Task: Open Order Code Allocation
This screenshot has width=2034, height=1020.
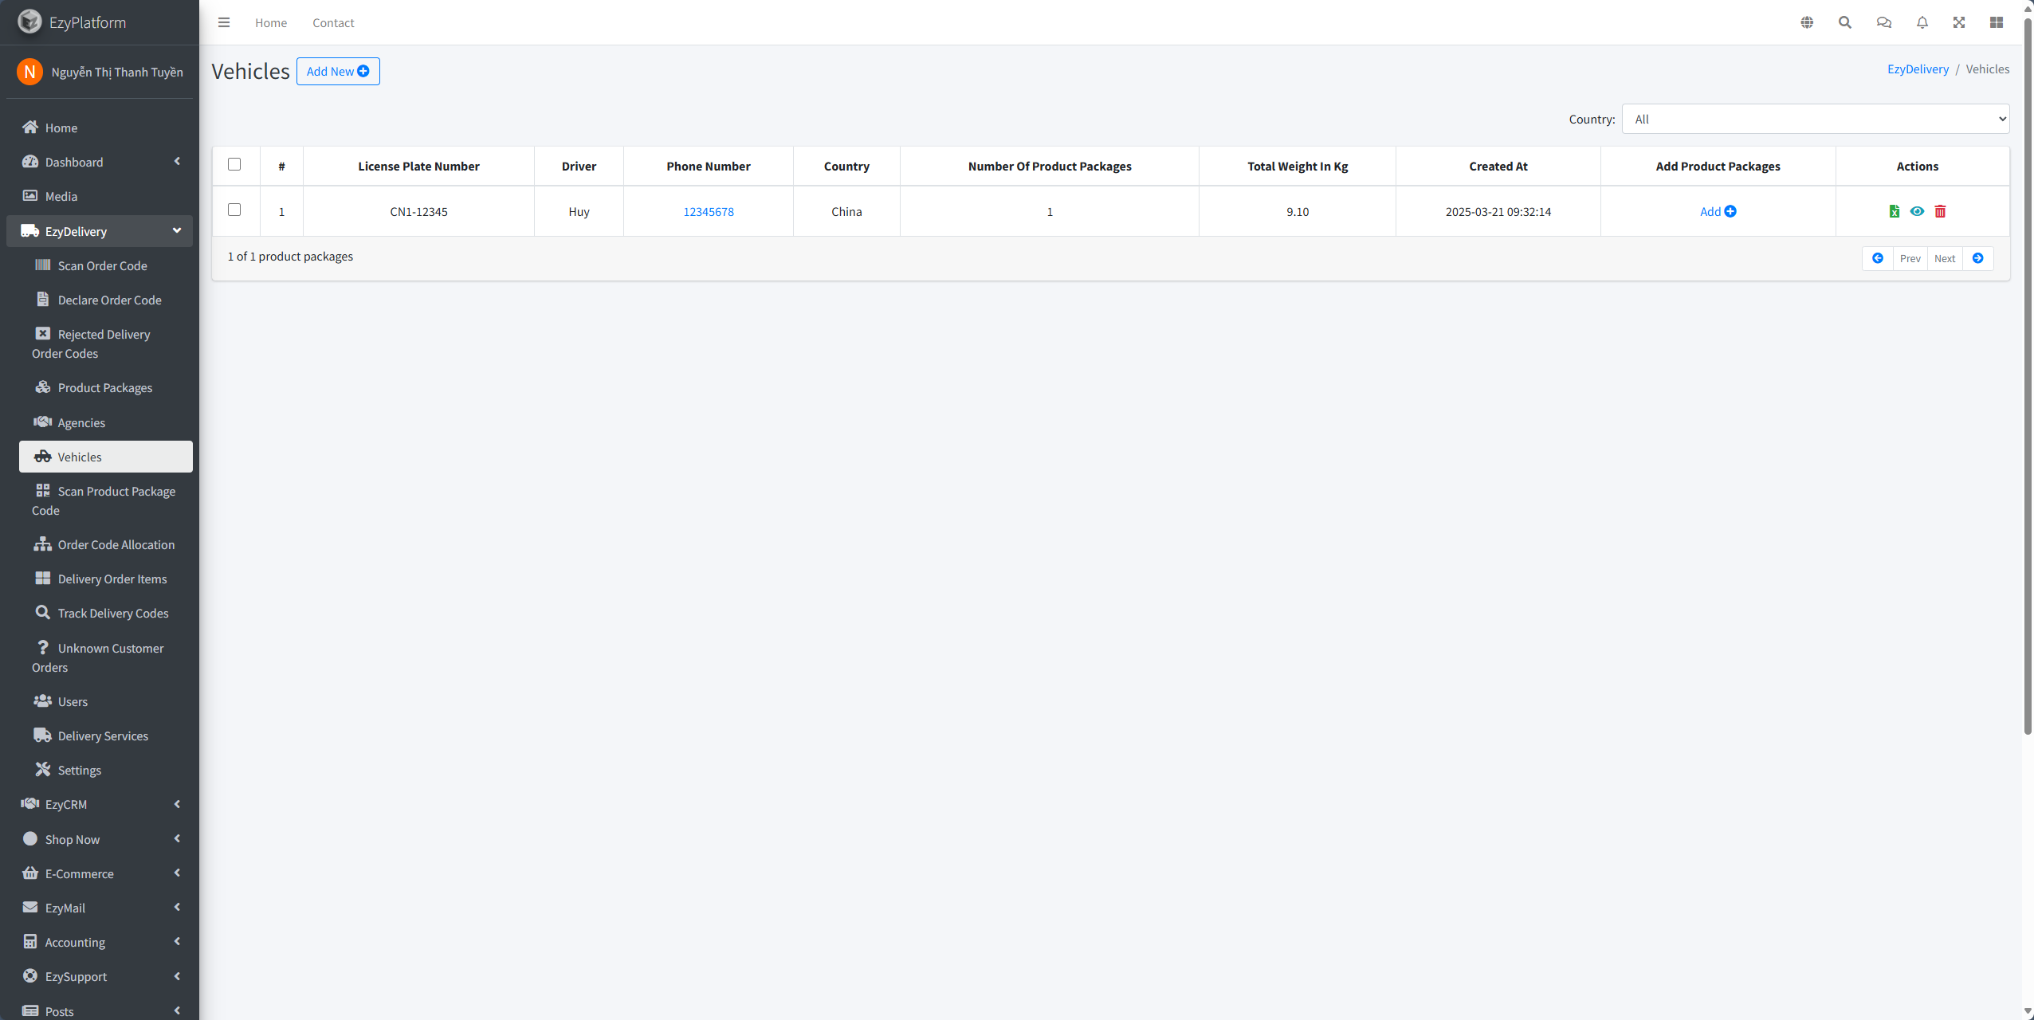Action: 106,544
